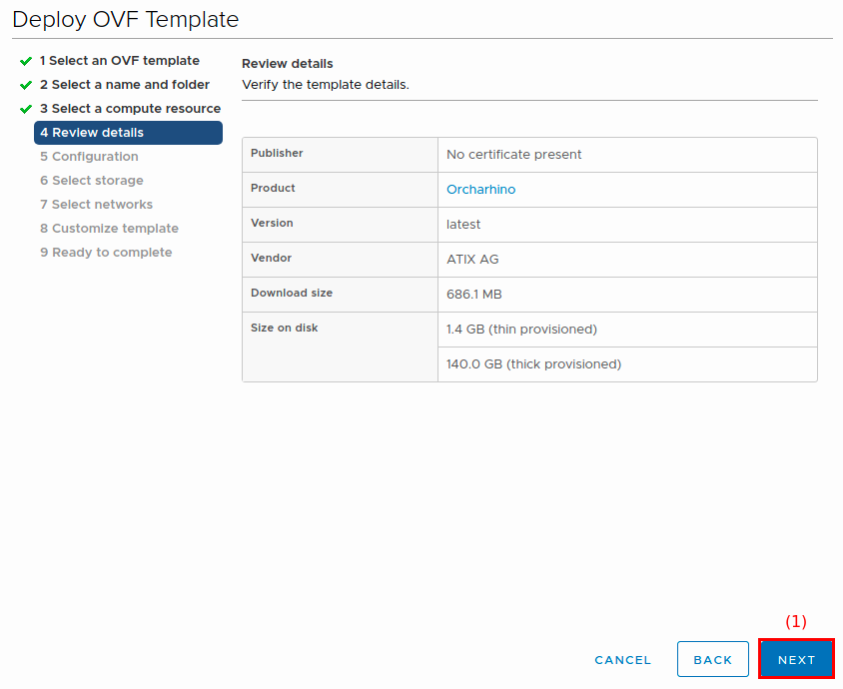Jump to step 5 Configuration
This screenshot has height=689, width=843.
tap(89, 157)
